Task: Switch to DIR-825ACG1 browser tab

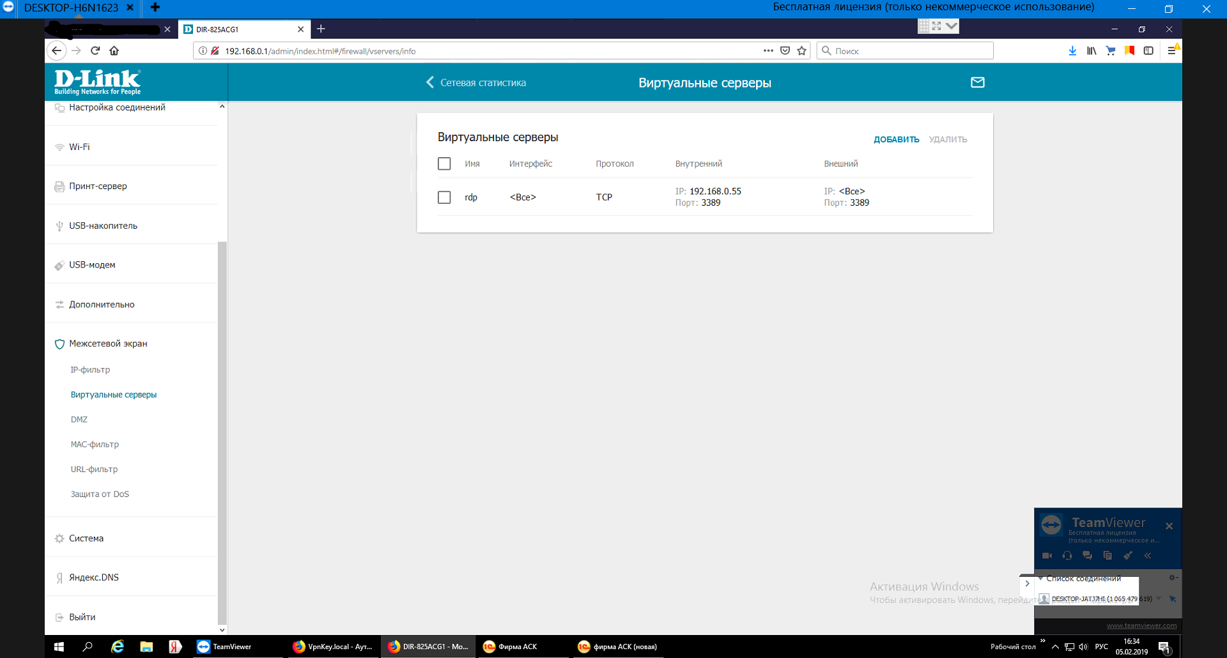Action: tap(243, 29)
